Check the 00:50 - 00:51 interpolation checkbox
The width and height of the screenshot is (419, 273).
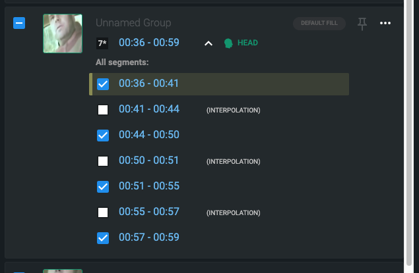point(103,161)
